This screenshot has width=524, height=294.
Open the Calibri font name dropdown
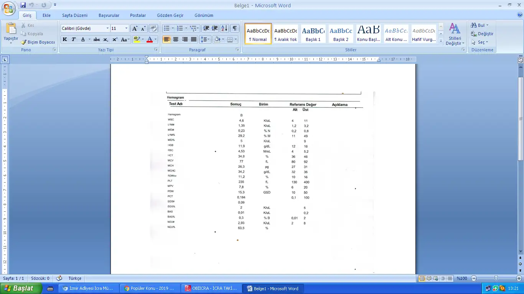107,28
